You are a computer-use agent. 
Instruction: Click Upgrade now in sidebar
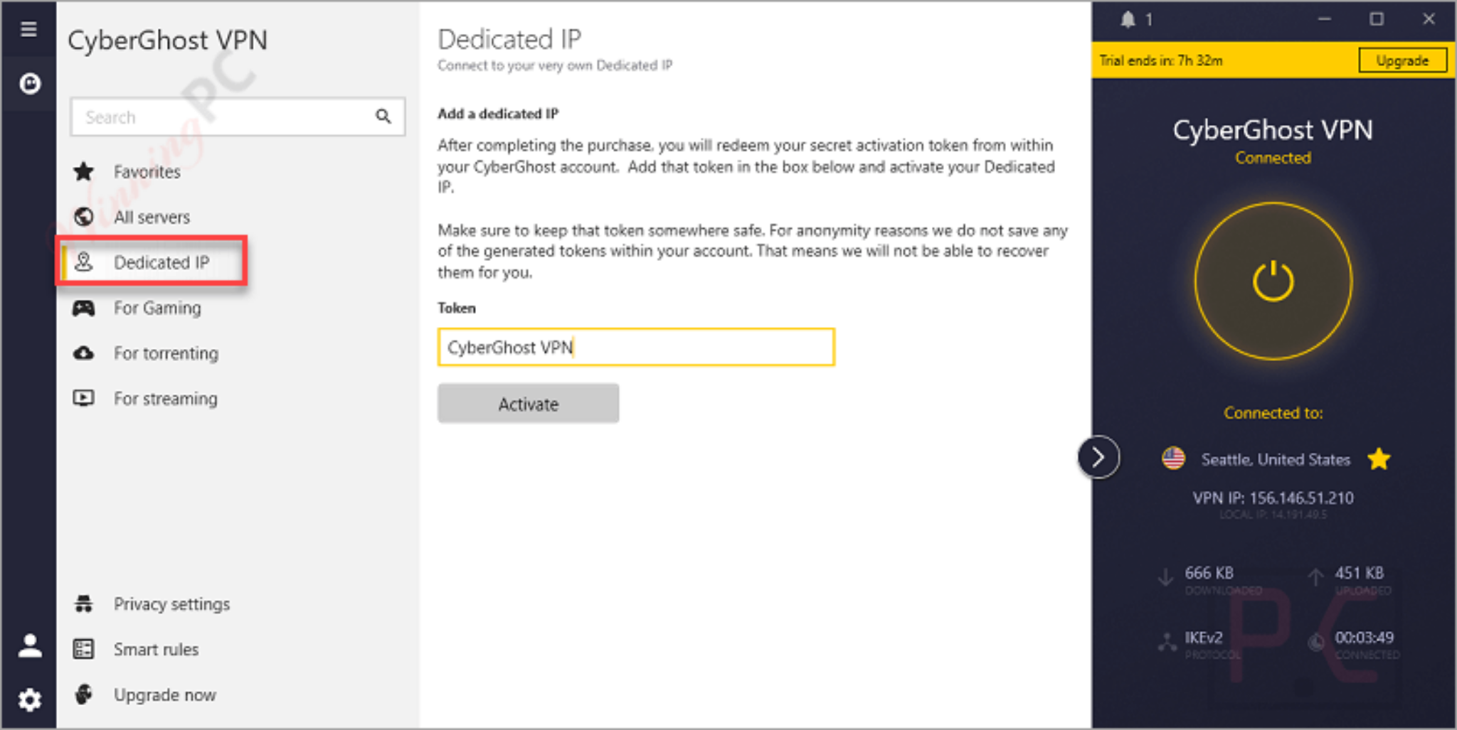point(164,695)
